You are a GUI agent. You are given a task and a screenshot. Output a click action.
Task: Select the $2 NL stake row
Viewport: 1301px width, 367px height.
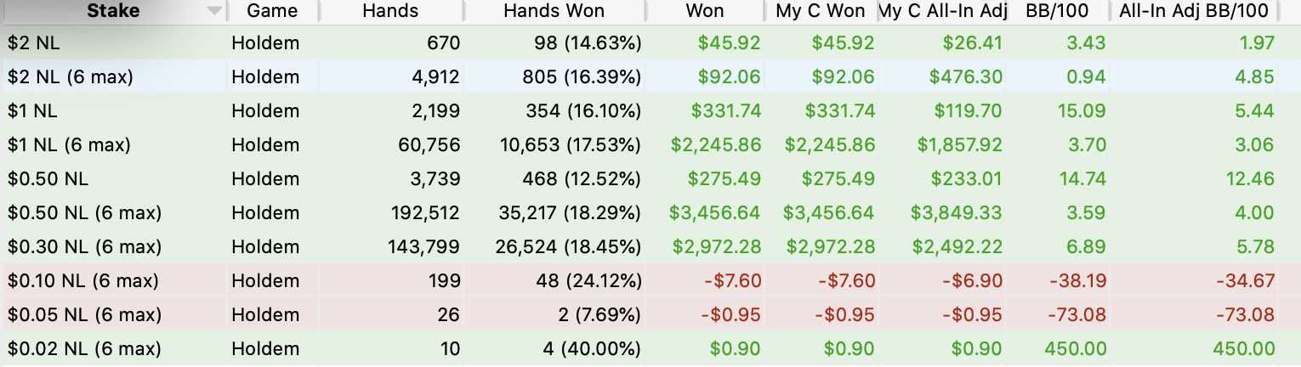(650, 42)
